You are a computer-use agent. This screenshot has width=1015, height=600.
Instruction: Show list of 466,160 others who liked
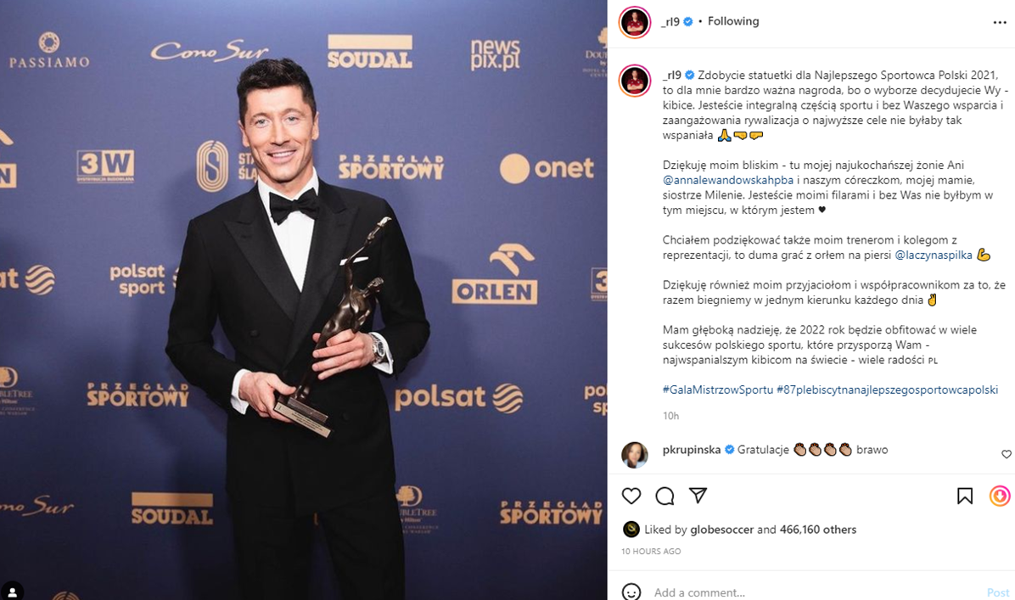818,530
